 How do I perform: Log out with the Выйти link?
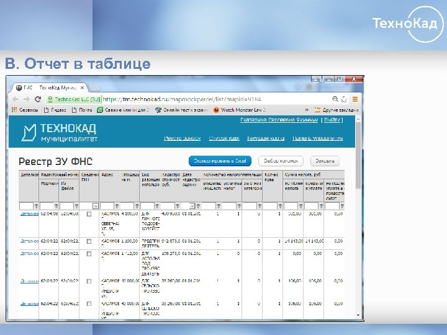pyautogui.click(x=332, y=120)
